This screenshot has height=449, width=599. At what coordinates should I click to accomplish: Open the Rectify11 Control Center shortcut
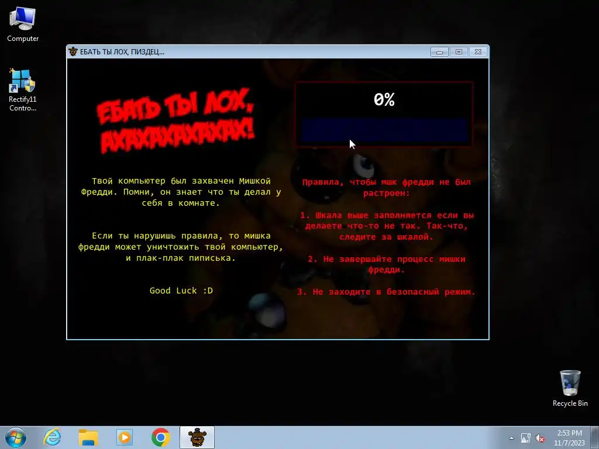point(23,90)
